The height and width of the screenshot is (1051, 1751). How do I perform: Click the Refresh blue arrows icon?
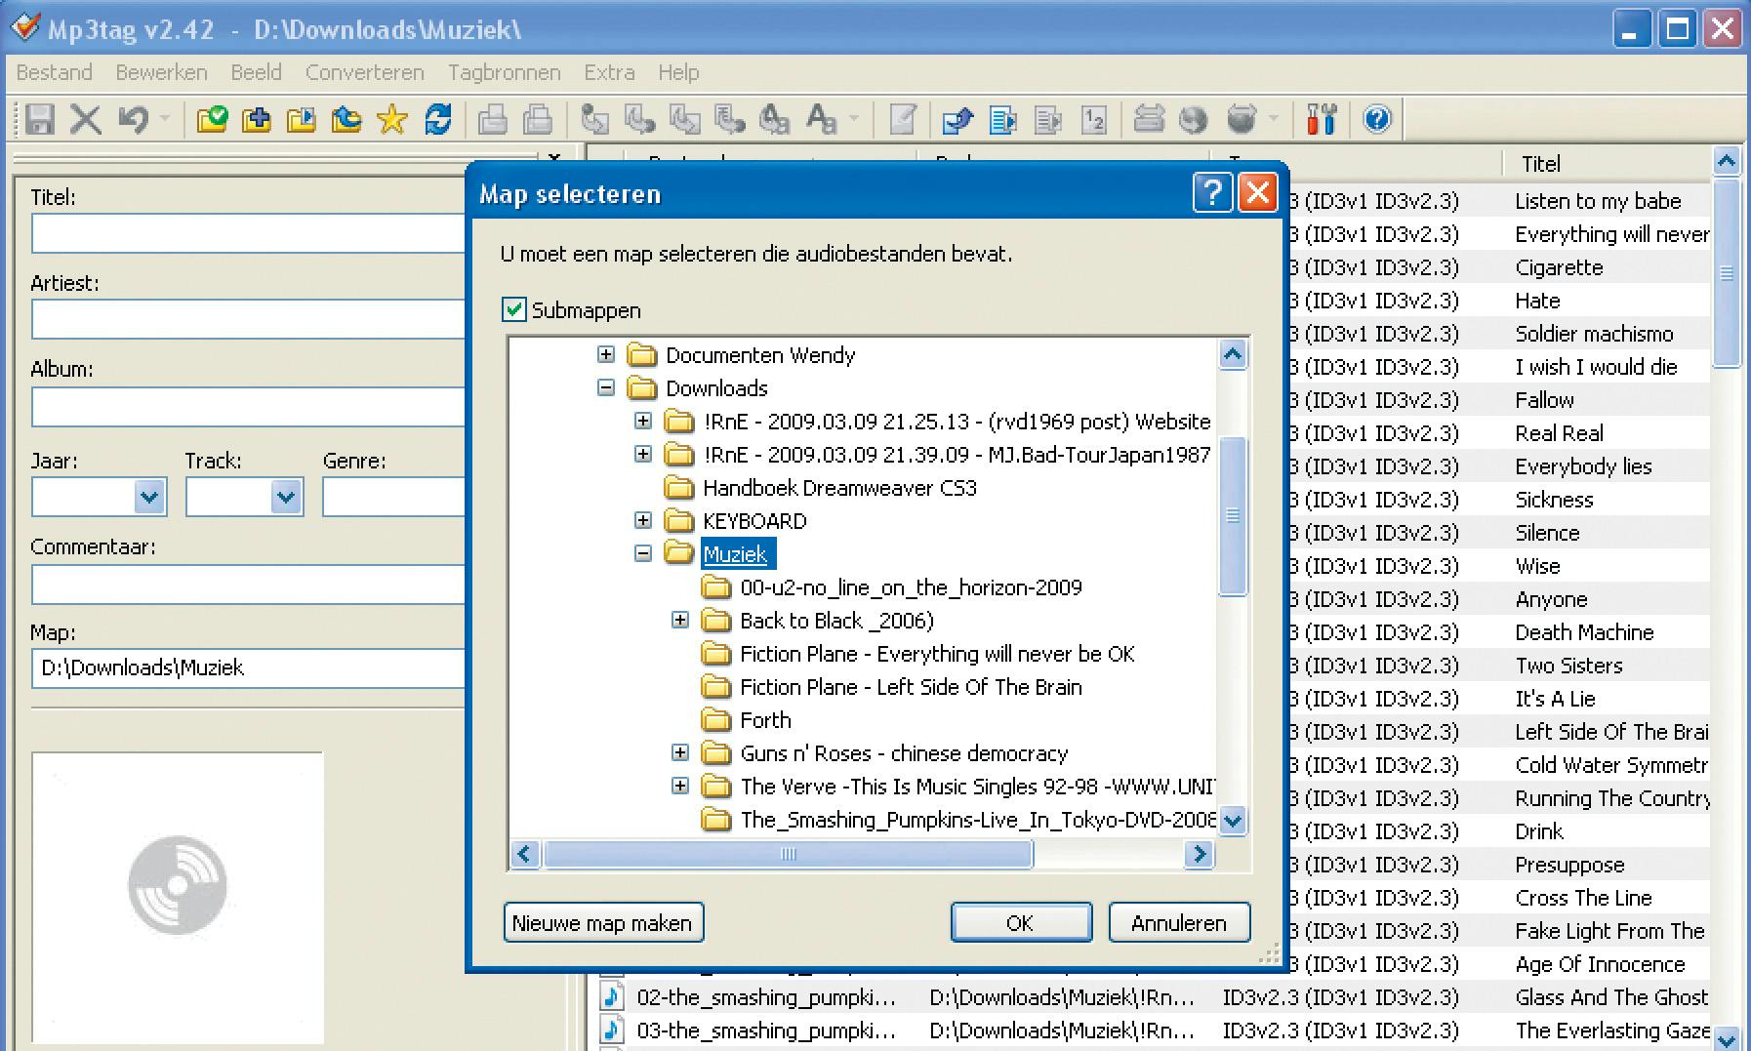pos(438,120)
